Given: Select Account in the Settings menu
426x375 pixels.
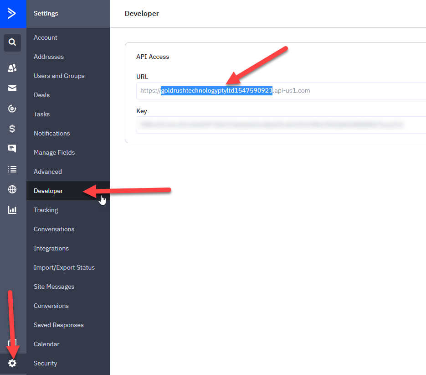Looking at the screenshot, I should [46, 37].
